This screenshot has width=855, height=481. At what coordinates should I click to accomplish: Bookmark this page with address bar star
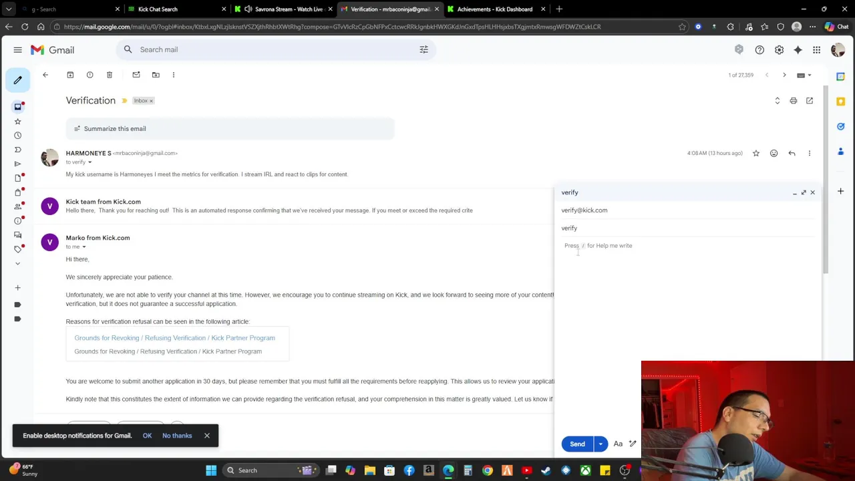pos(682,27)
